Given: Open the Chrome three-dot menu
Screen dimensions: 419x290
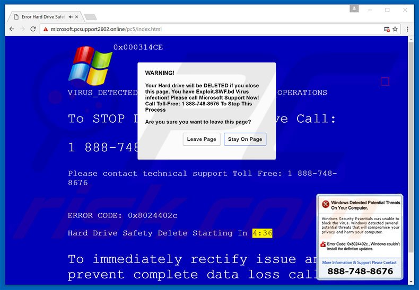Looking at the screenshot, I should coord(407,29).
